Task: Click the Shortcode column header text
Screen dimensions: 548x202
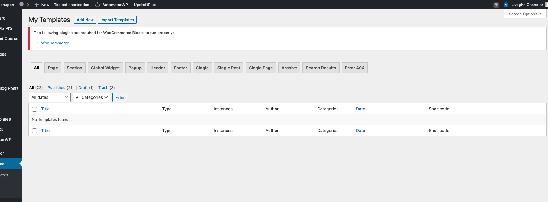Action: (439, 109)
